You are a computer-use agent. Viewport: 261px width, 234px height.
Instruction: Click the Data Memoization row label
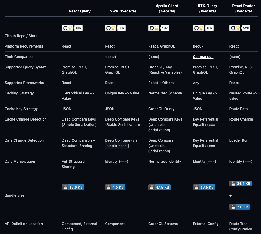tap(20, 162)
